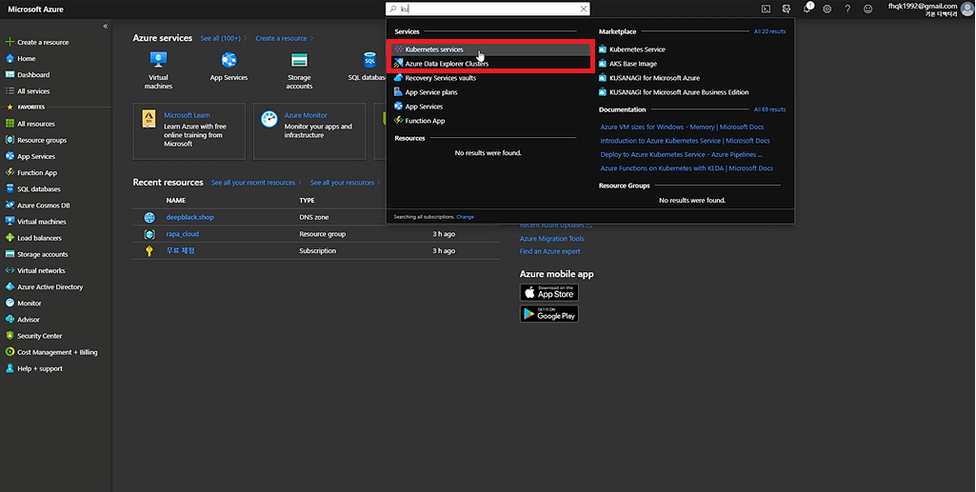Go to Home in sidebar
This screenshot has width=976, height=492.
pyautogui.click(x=21, y=58)
